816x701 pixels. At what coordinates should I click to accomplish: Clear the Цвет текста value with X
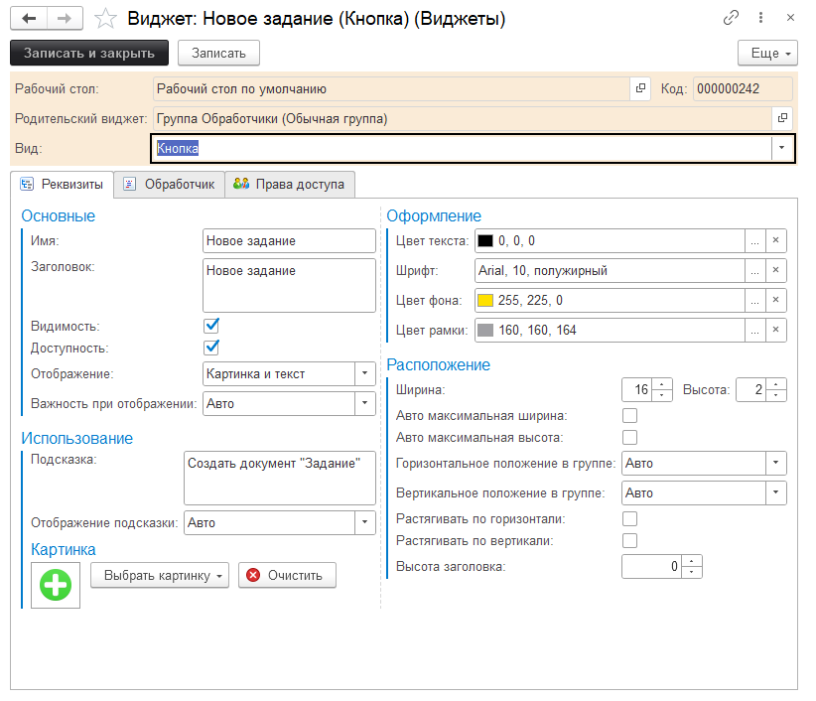pyautogui.click(x=776, y=240)
